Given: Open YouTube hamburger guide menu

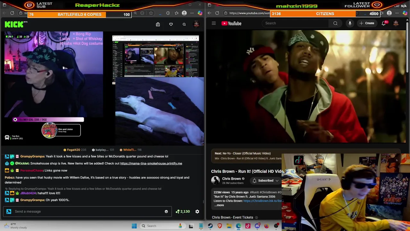Looking at the screenshot, I should 214,23.
